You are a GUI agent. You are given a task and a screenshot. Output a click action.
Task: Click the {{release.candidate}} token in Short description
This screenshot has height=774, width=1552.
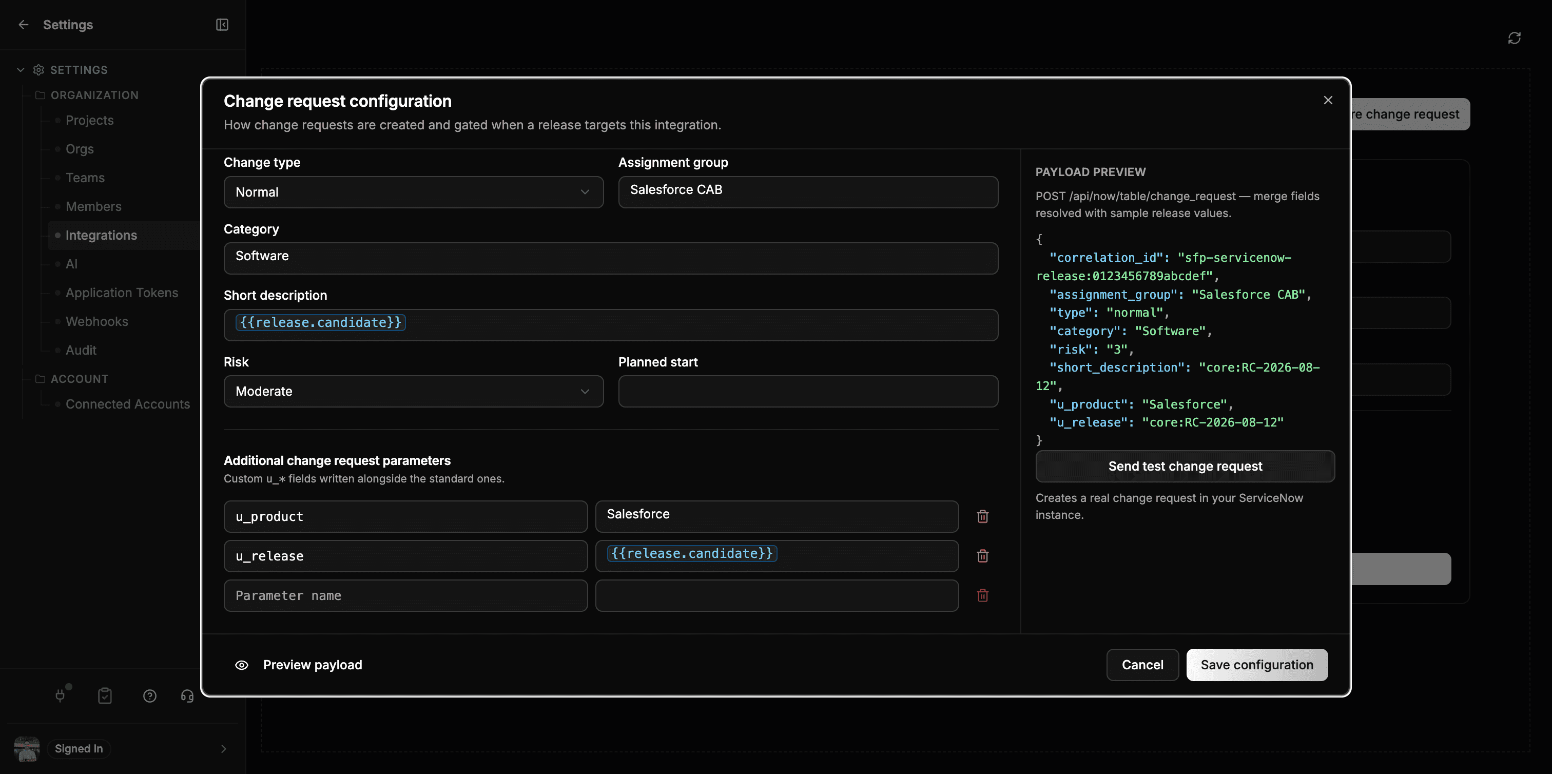click(321, 323)
